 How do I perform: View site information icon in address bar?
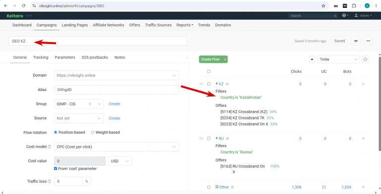34,6
